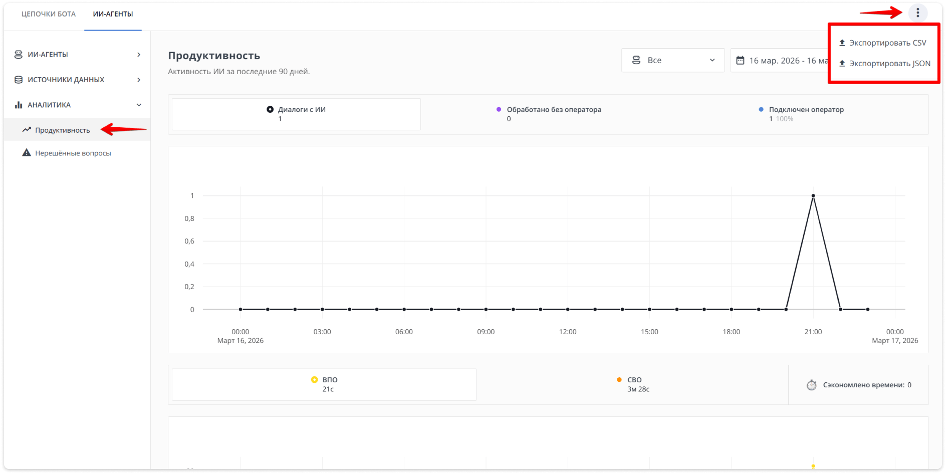Screen dimensions: 946x474
Task: Enable the Обработано без оператора series
Action: point(499,109)
